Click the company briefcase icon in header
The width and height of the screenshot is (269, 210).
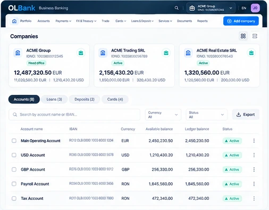click(x=192, y=8)
